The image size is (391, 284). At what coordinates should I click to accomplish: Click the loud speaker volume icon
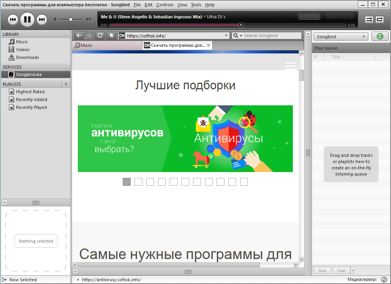pyautogui.click(x=88, y=20)
